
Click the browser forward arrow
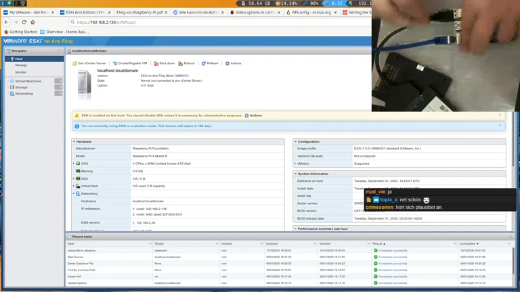(x=16, y=22)
